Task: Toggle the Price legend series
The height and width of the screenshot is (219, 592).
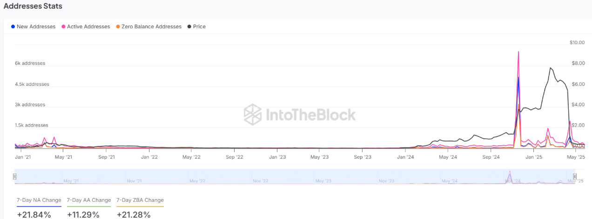Action: coord(196,26)
